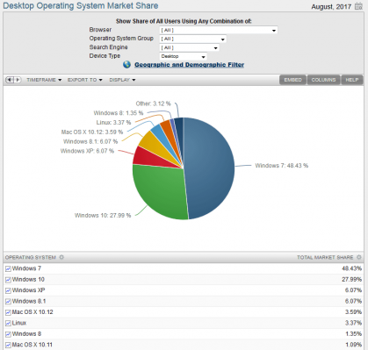Go to previous period with the left arrow
This screenshot has height=350, width=368.
10,80
